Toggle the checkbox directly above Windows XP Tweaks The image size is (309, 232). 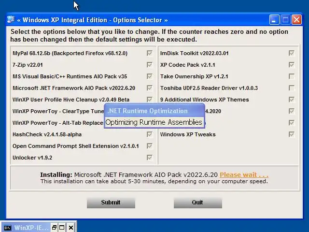(x=292, y=123)
